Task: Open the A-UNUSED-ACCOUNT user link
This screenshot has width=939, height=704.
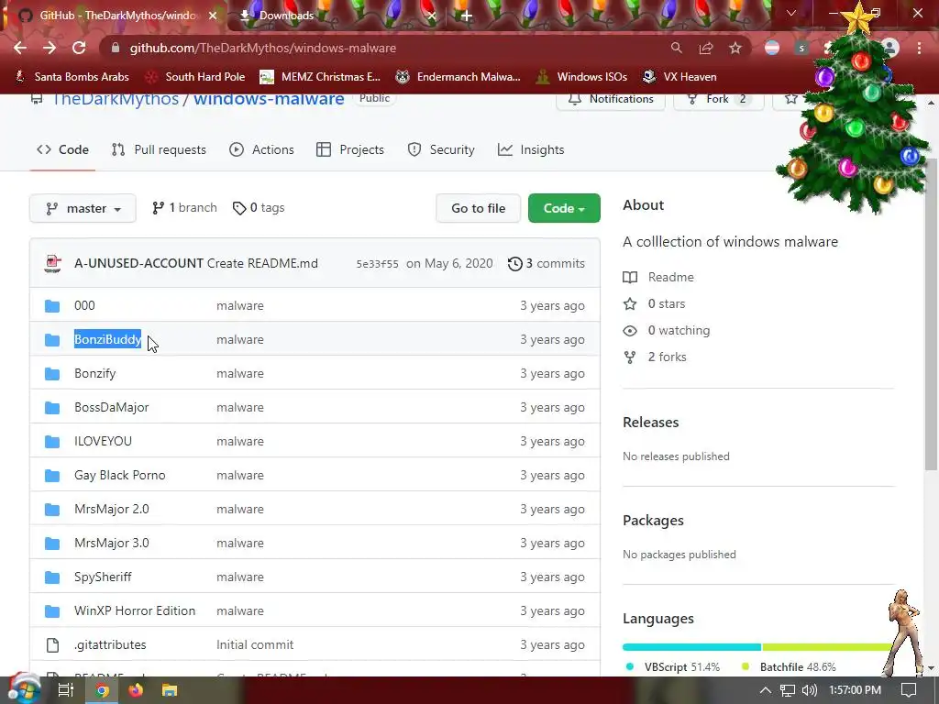Action: click(x=139, y=263)
